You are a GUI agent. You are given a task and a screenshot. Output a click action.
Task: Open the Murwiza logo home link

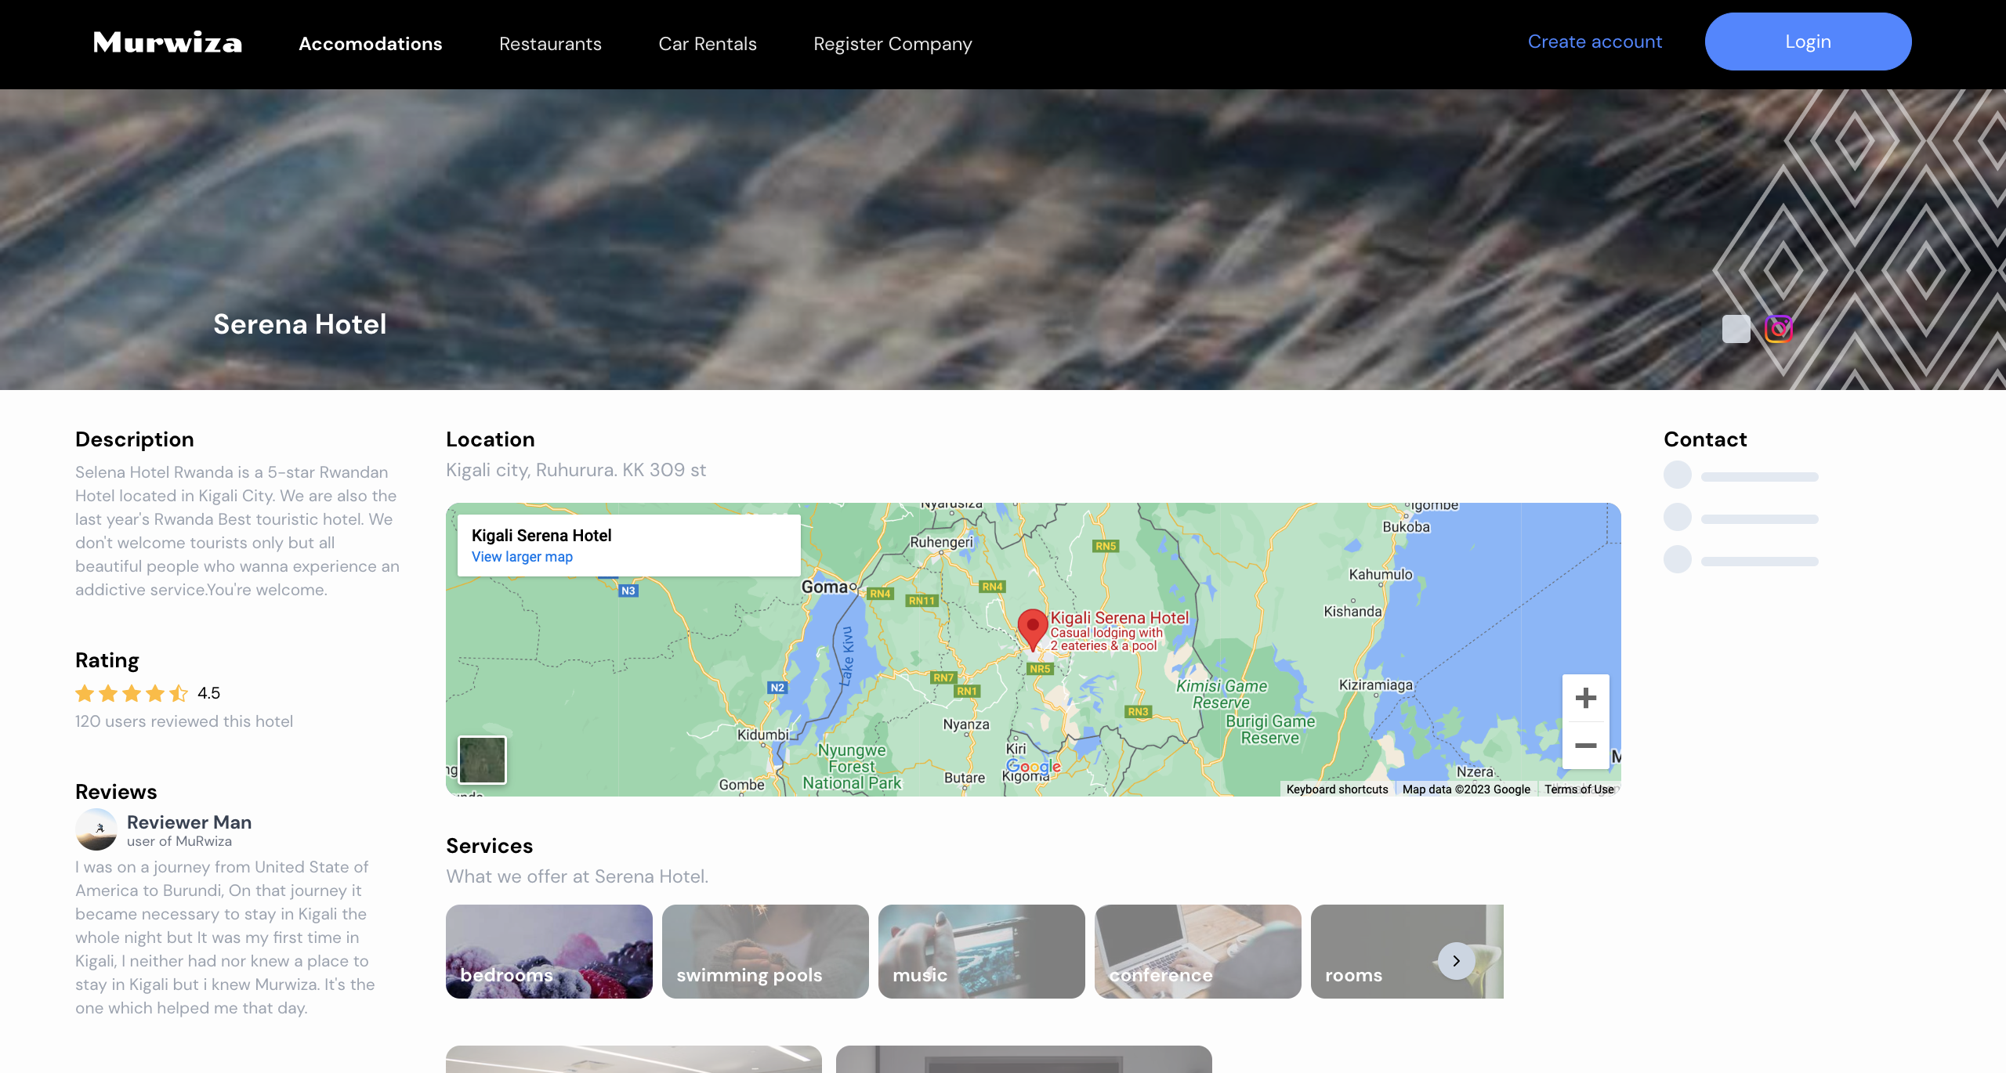click(x=168, y=43)
